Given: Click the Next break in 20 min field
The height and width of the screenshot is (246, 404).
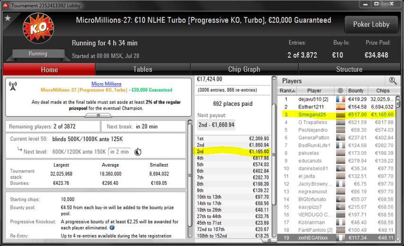Looking at the screenshot, I should click(143, 127).
